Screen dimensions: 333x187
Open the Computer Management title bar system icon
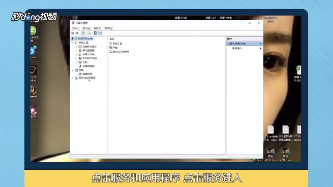pyautogui.click(x=73, y=23)
